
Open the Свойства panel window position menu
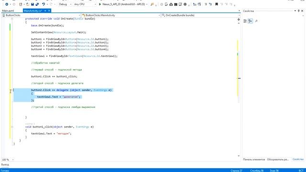(295, 11)
